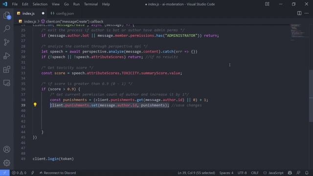Click the lightbulb code action on line 39

(x=35, y=105)
